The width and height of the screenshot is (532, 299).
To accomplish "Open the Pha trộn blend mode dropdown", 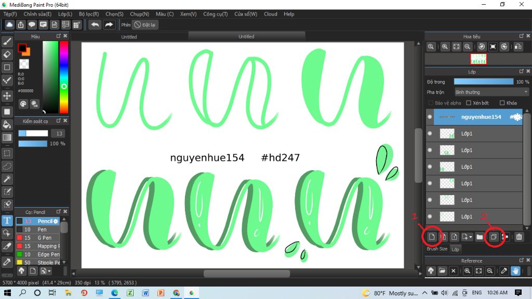I will coord(491,92).
